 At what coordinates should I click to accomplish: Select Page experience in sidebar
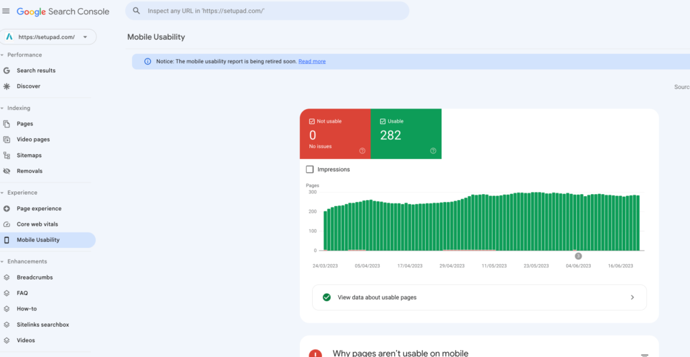click(x=38, y=209)
